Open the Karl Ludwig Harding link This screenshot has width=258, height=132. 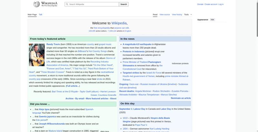click(159, 129)
